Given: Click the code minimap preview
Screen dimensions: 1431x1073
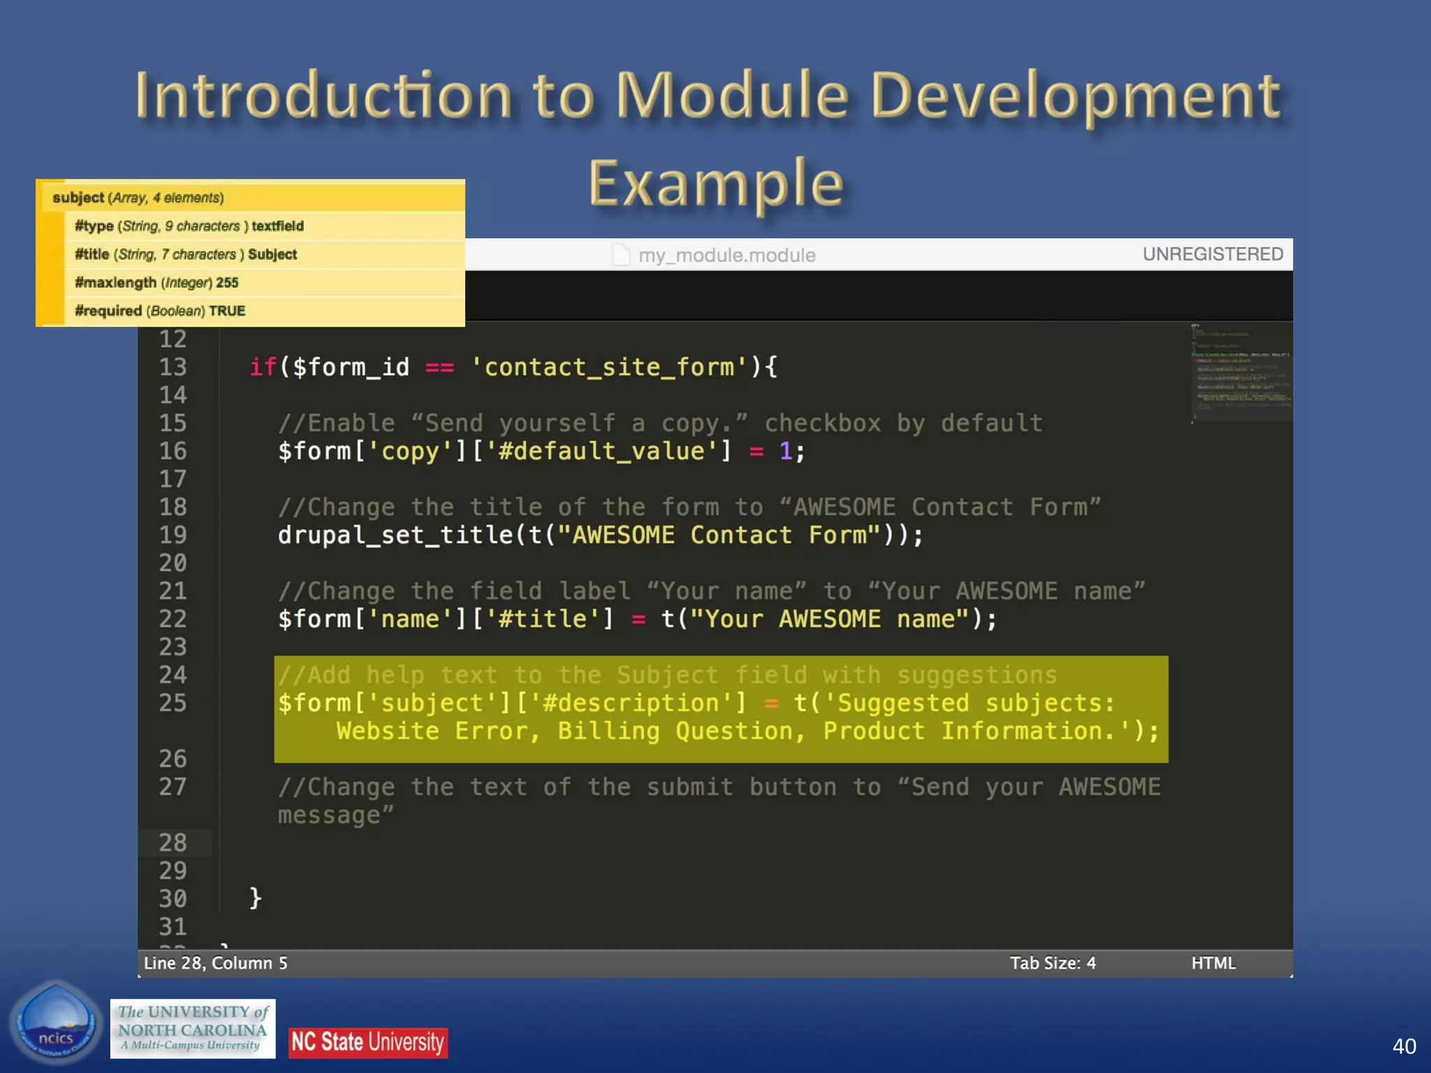Looking at the screenshot, I should point(1240,372).
